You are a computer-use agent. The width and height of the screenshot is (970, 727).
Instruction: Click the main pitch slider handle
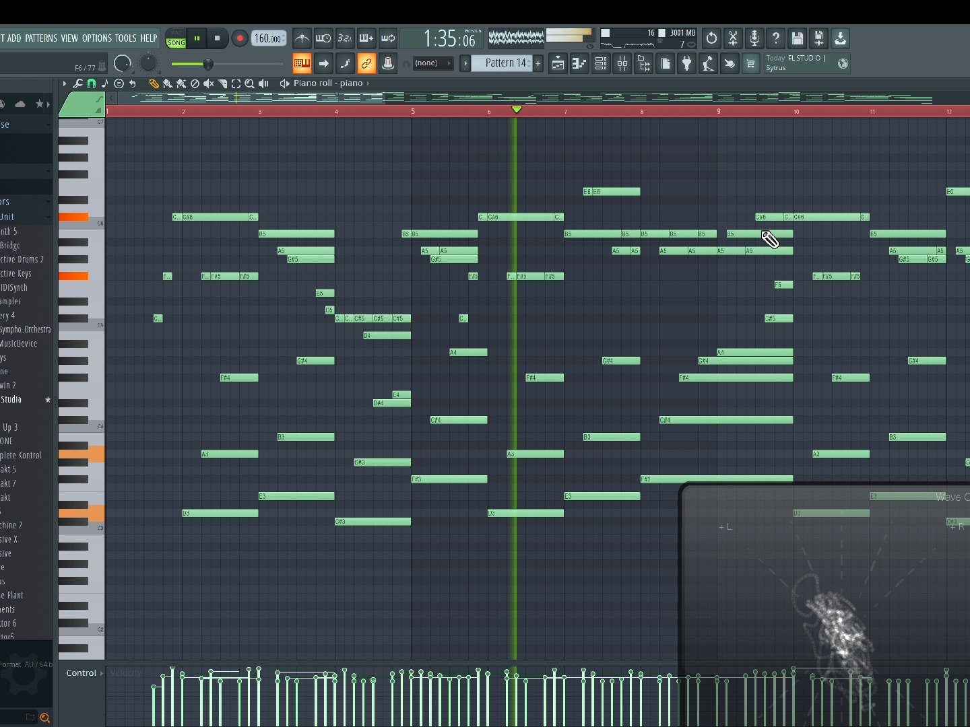click(208, 64)
